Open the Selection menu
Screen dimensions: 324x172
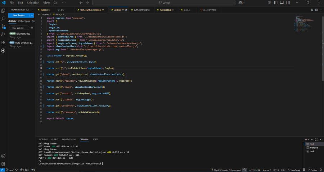pos(33,3)
